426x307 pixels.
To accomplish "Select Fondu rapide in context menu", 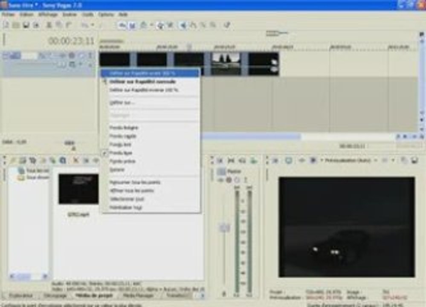I will tap(150, 136).
